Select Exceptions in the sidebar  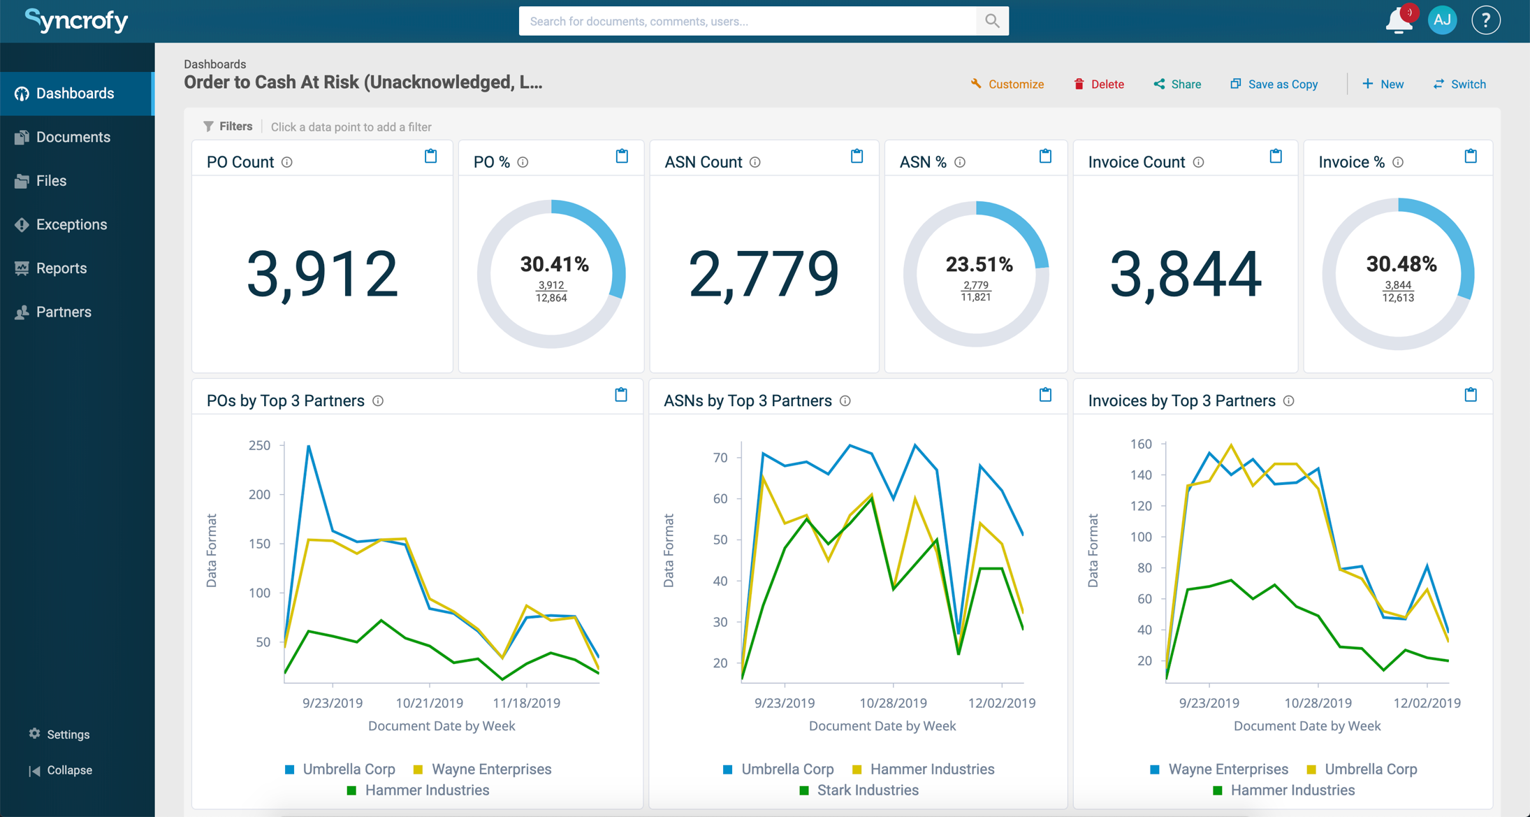[x=71, y=224]
